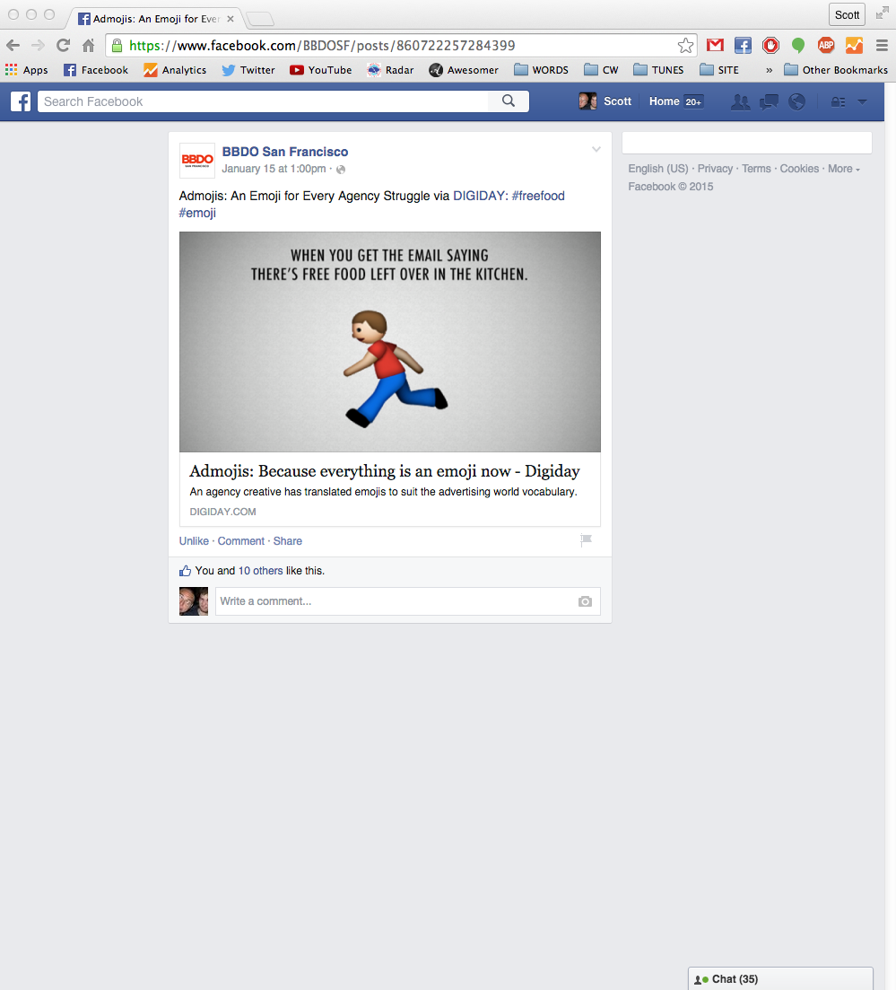Click the Scott Chrome user button
The image size is (896, 990).
coord(847,14)
